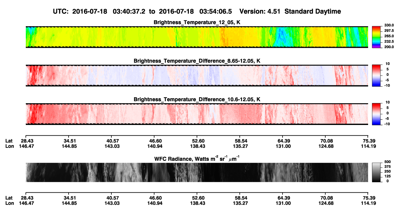Click the 10.6-12.05 temperature difference image strip

click(197, 114)
